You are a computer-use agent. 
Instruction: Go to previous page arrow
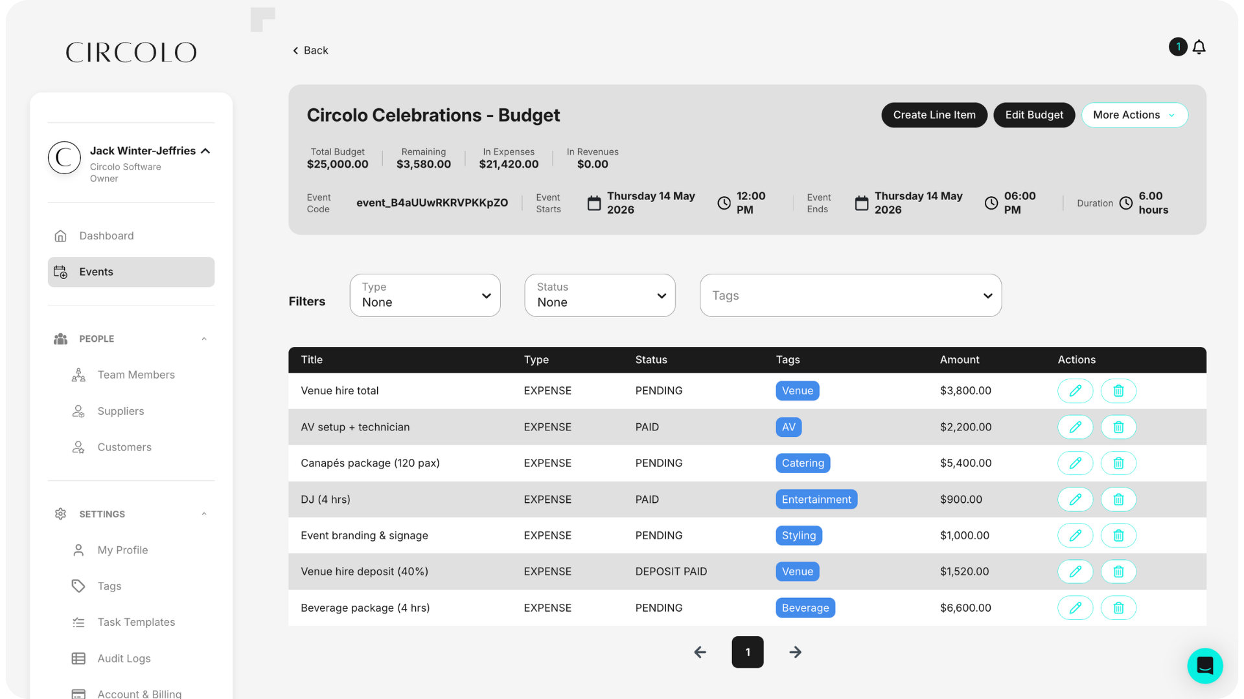tap(700, 652)
